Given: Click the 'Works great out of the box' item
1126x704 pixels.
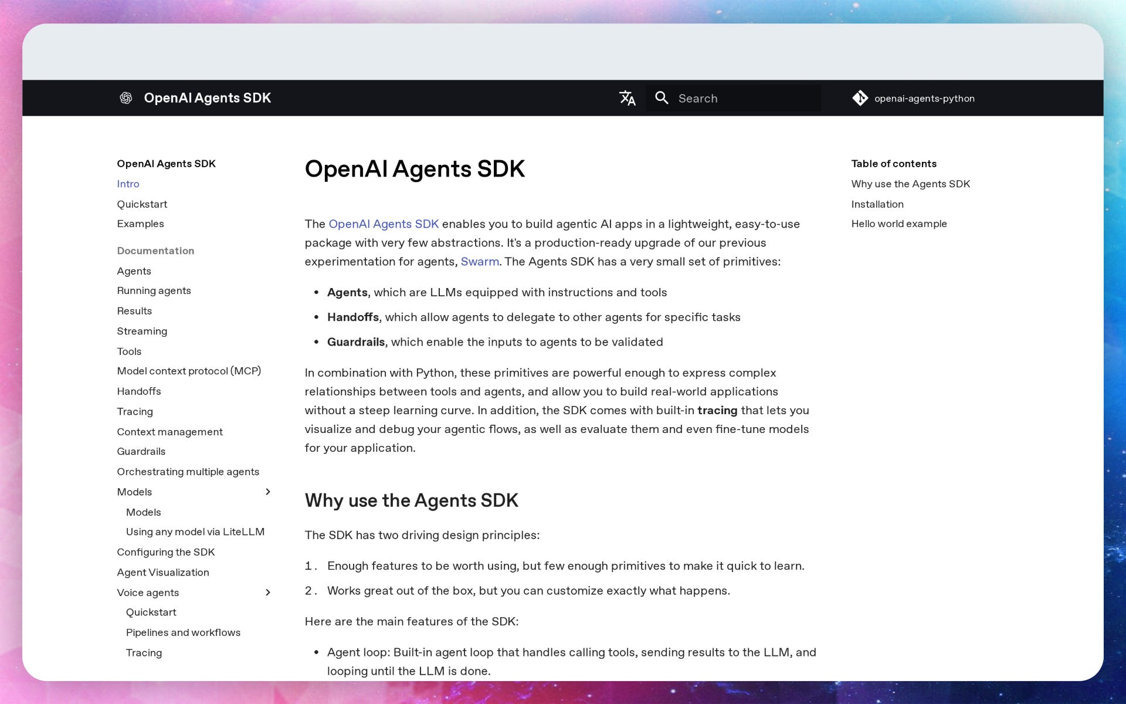Looking at the screenshot, I should (x=528, y=590).
